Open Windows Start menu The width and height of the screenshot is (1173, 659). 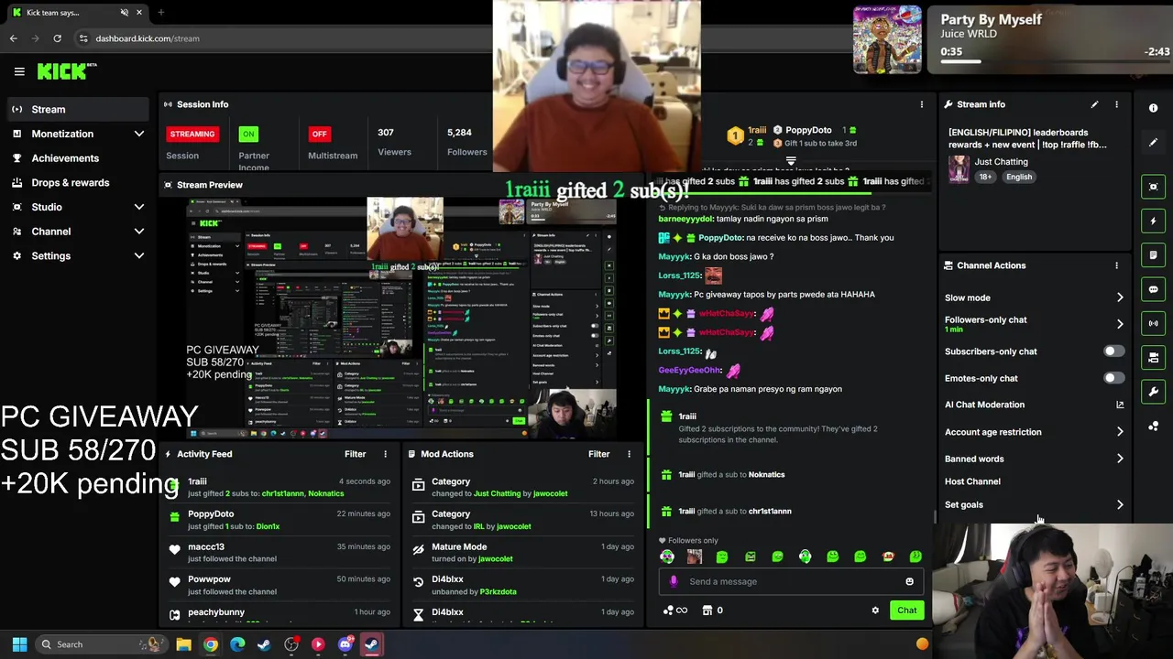coord(20,644)
